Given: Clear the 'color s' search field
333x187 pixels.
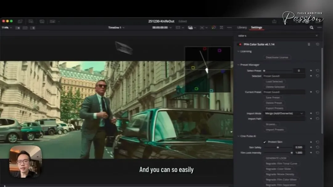Looking at the screenshot, I should coord(317,36).
